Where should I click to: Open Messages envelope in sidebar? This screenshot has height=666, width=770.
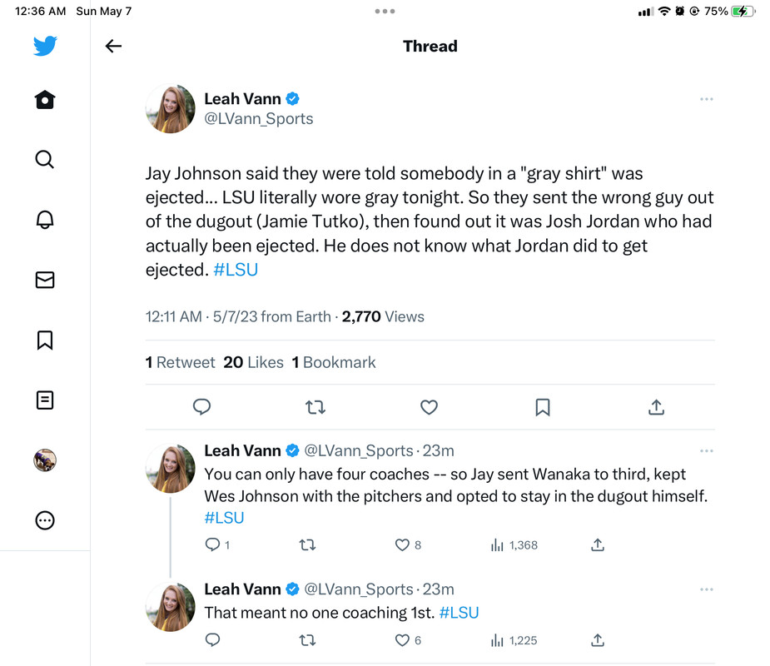pyautogui.click(x=45, y=280)
